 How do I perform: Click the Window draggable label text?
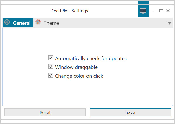coord(76,67)
